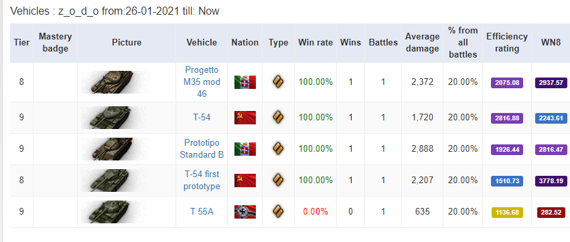The height and width of the screenshot is (242, 570).
Task: Sort table by WN8 column header
Action: click(x=551, y=43)
